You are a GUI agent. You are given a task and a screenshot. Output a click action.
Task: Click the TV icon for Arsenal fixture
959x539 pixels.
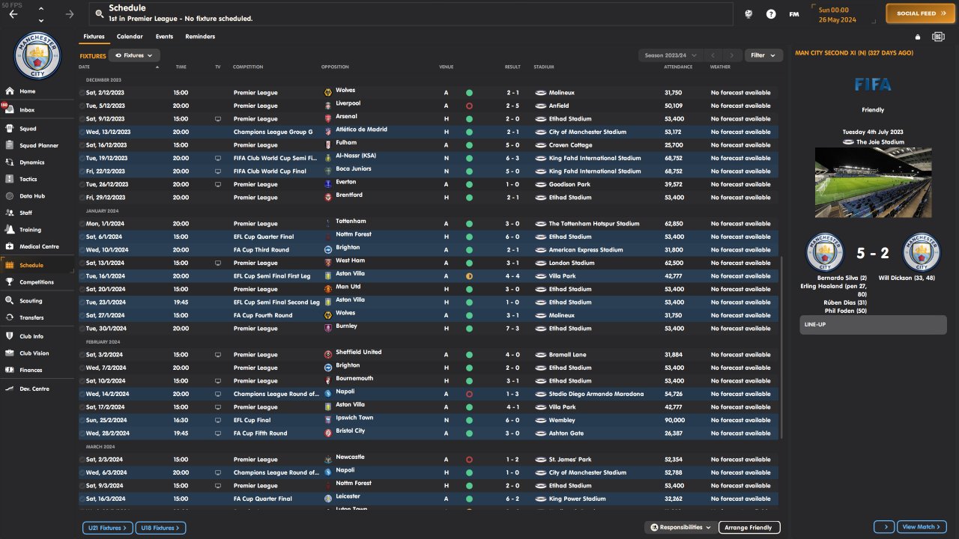218,119
